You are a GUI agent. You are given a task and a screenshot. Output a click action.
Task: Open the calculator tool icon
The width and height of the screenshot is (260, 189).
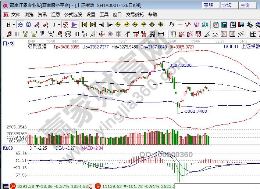[x=224, y=25]
